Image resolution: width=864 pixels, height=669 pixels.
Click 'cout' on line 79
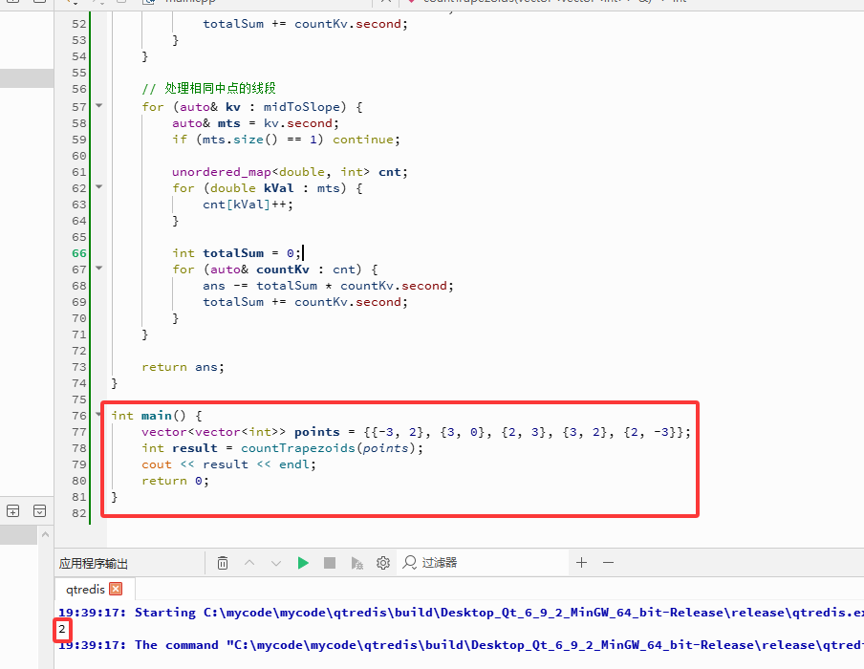[157, 464]
